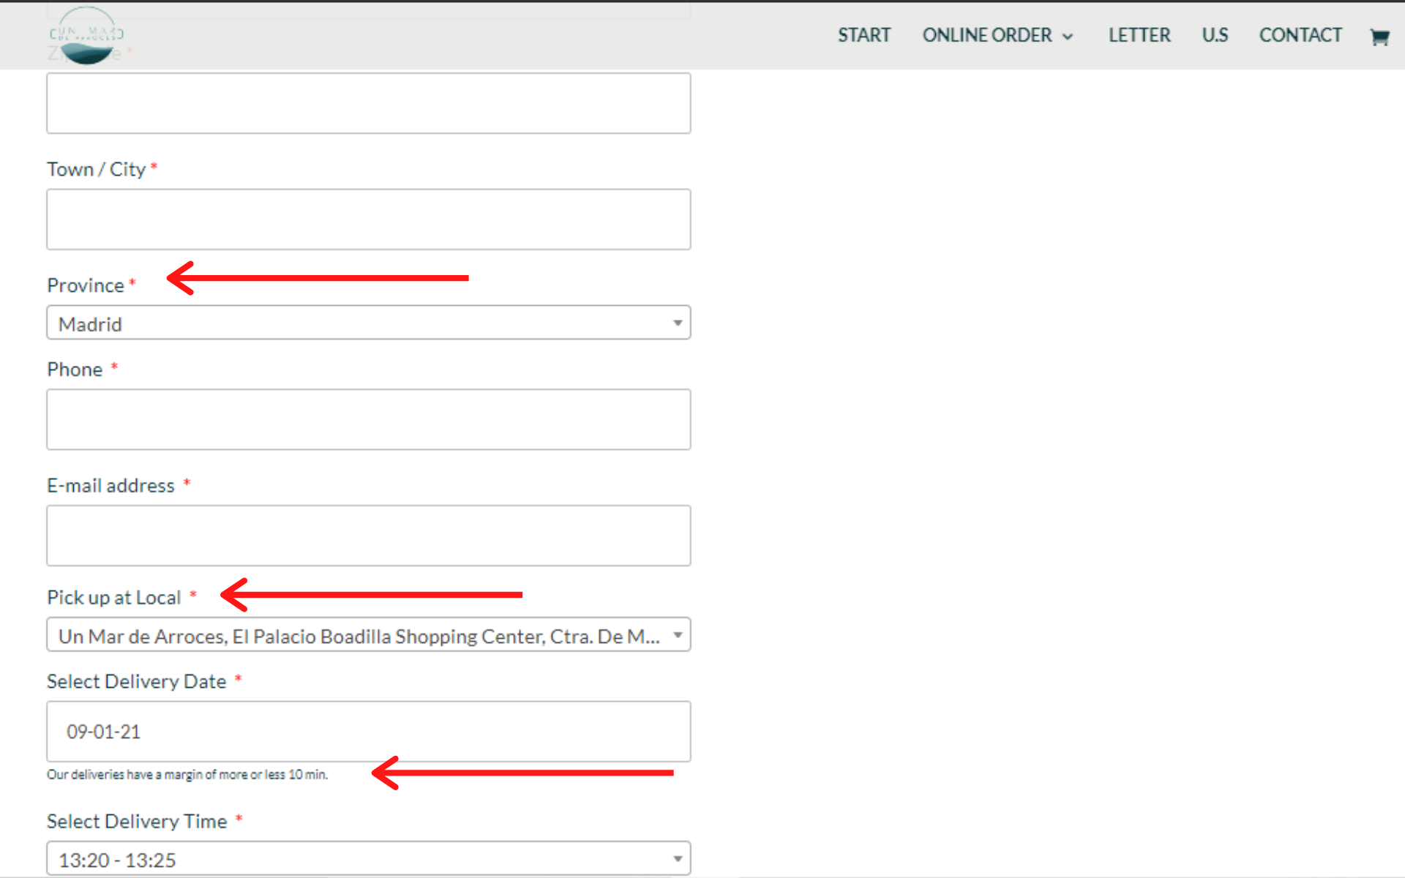The height and width of the screenshot is (878, 1405).
Task: Click the U.S navigation link
Action: (1214, 34)
